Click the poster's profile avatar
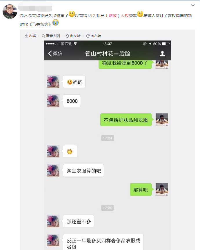200x250 pixels. coord(10,12)
